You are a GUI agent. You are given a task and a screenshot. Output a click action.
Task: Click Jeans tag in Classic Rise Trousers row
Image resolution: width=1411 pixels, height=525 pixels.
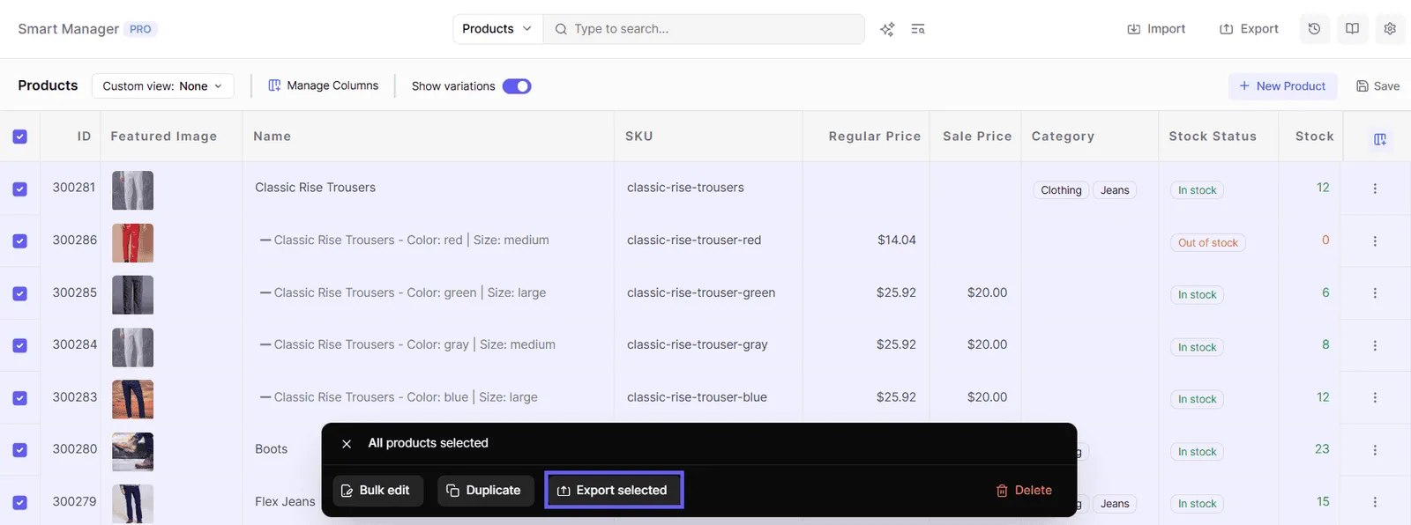coord(1115,190)
